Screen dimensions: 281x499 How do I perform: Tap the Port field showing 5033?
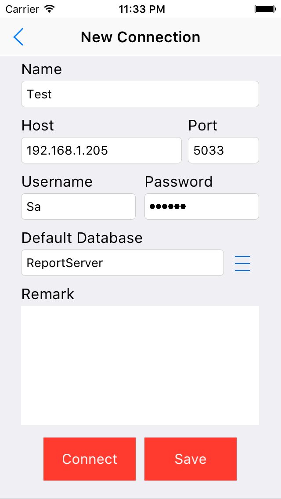coord(223,150)
